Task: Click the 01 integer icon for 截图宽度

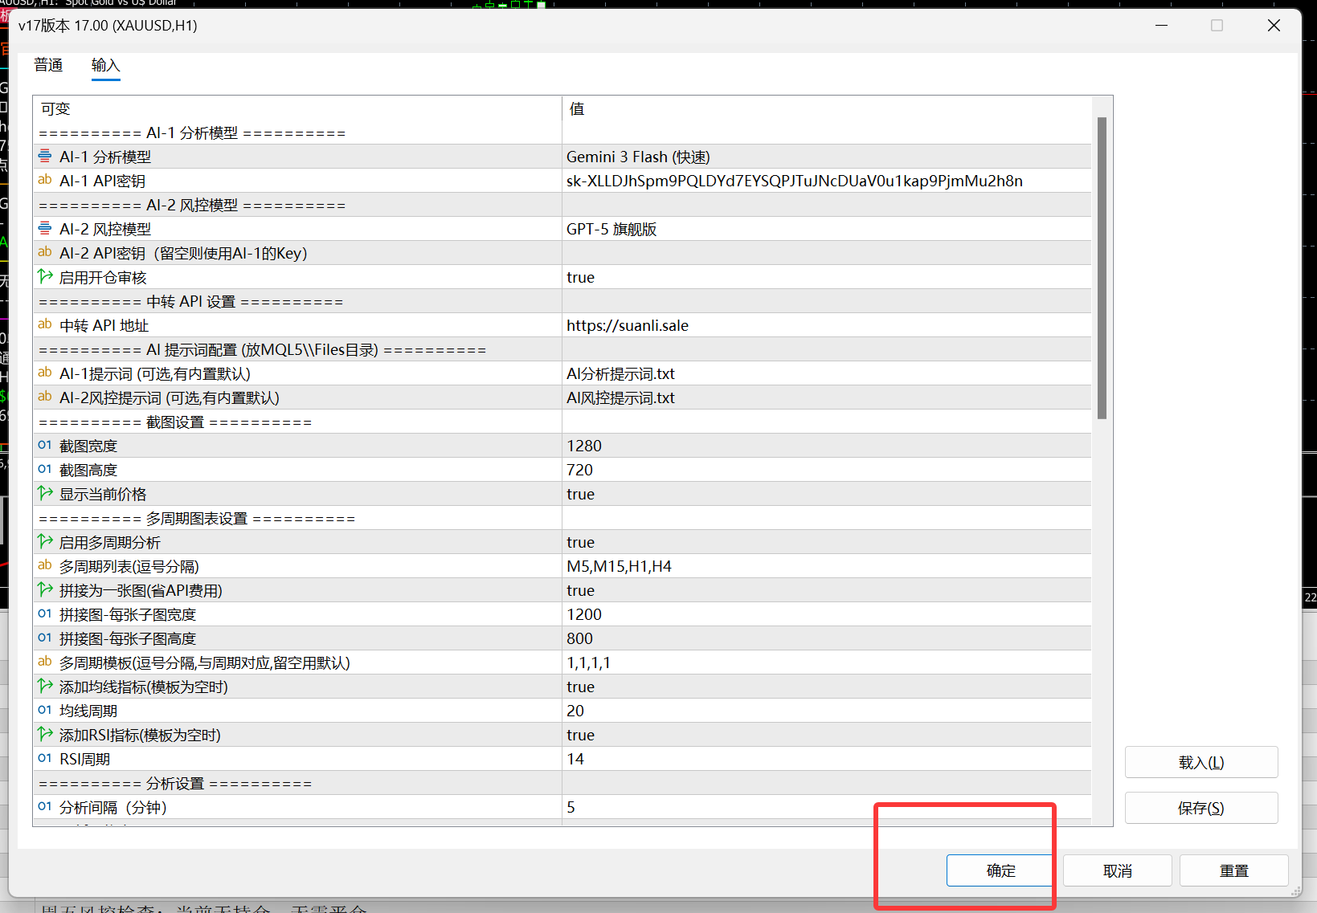Action: [45, 445]
